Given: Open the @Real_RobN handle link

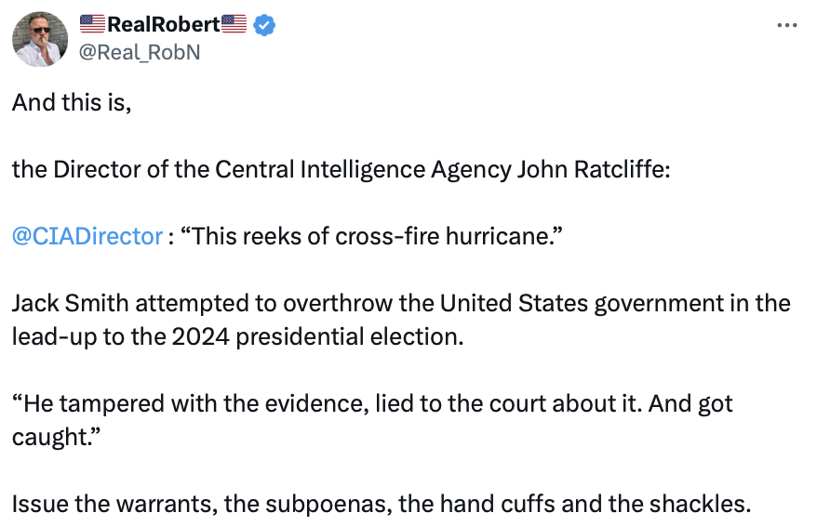Looking at the screenshot, I should (141, 52).
